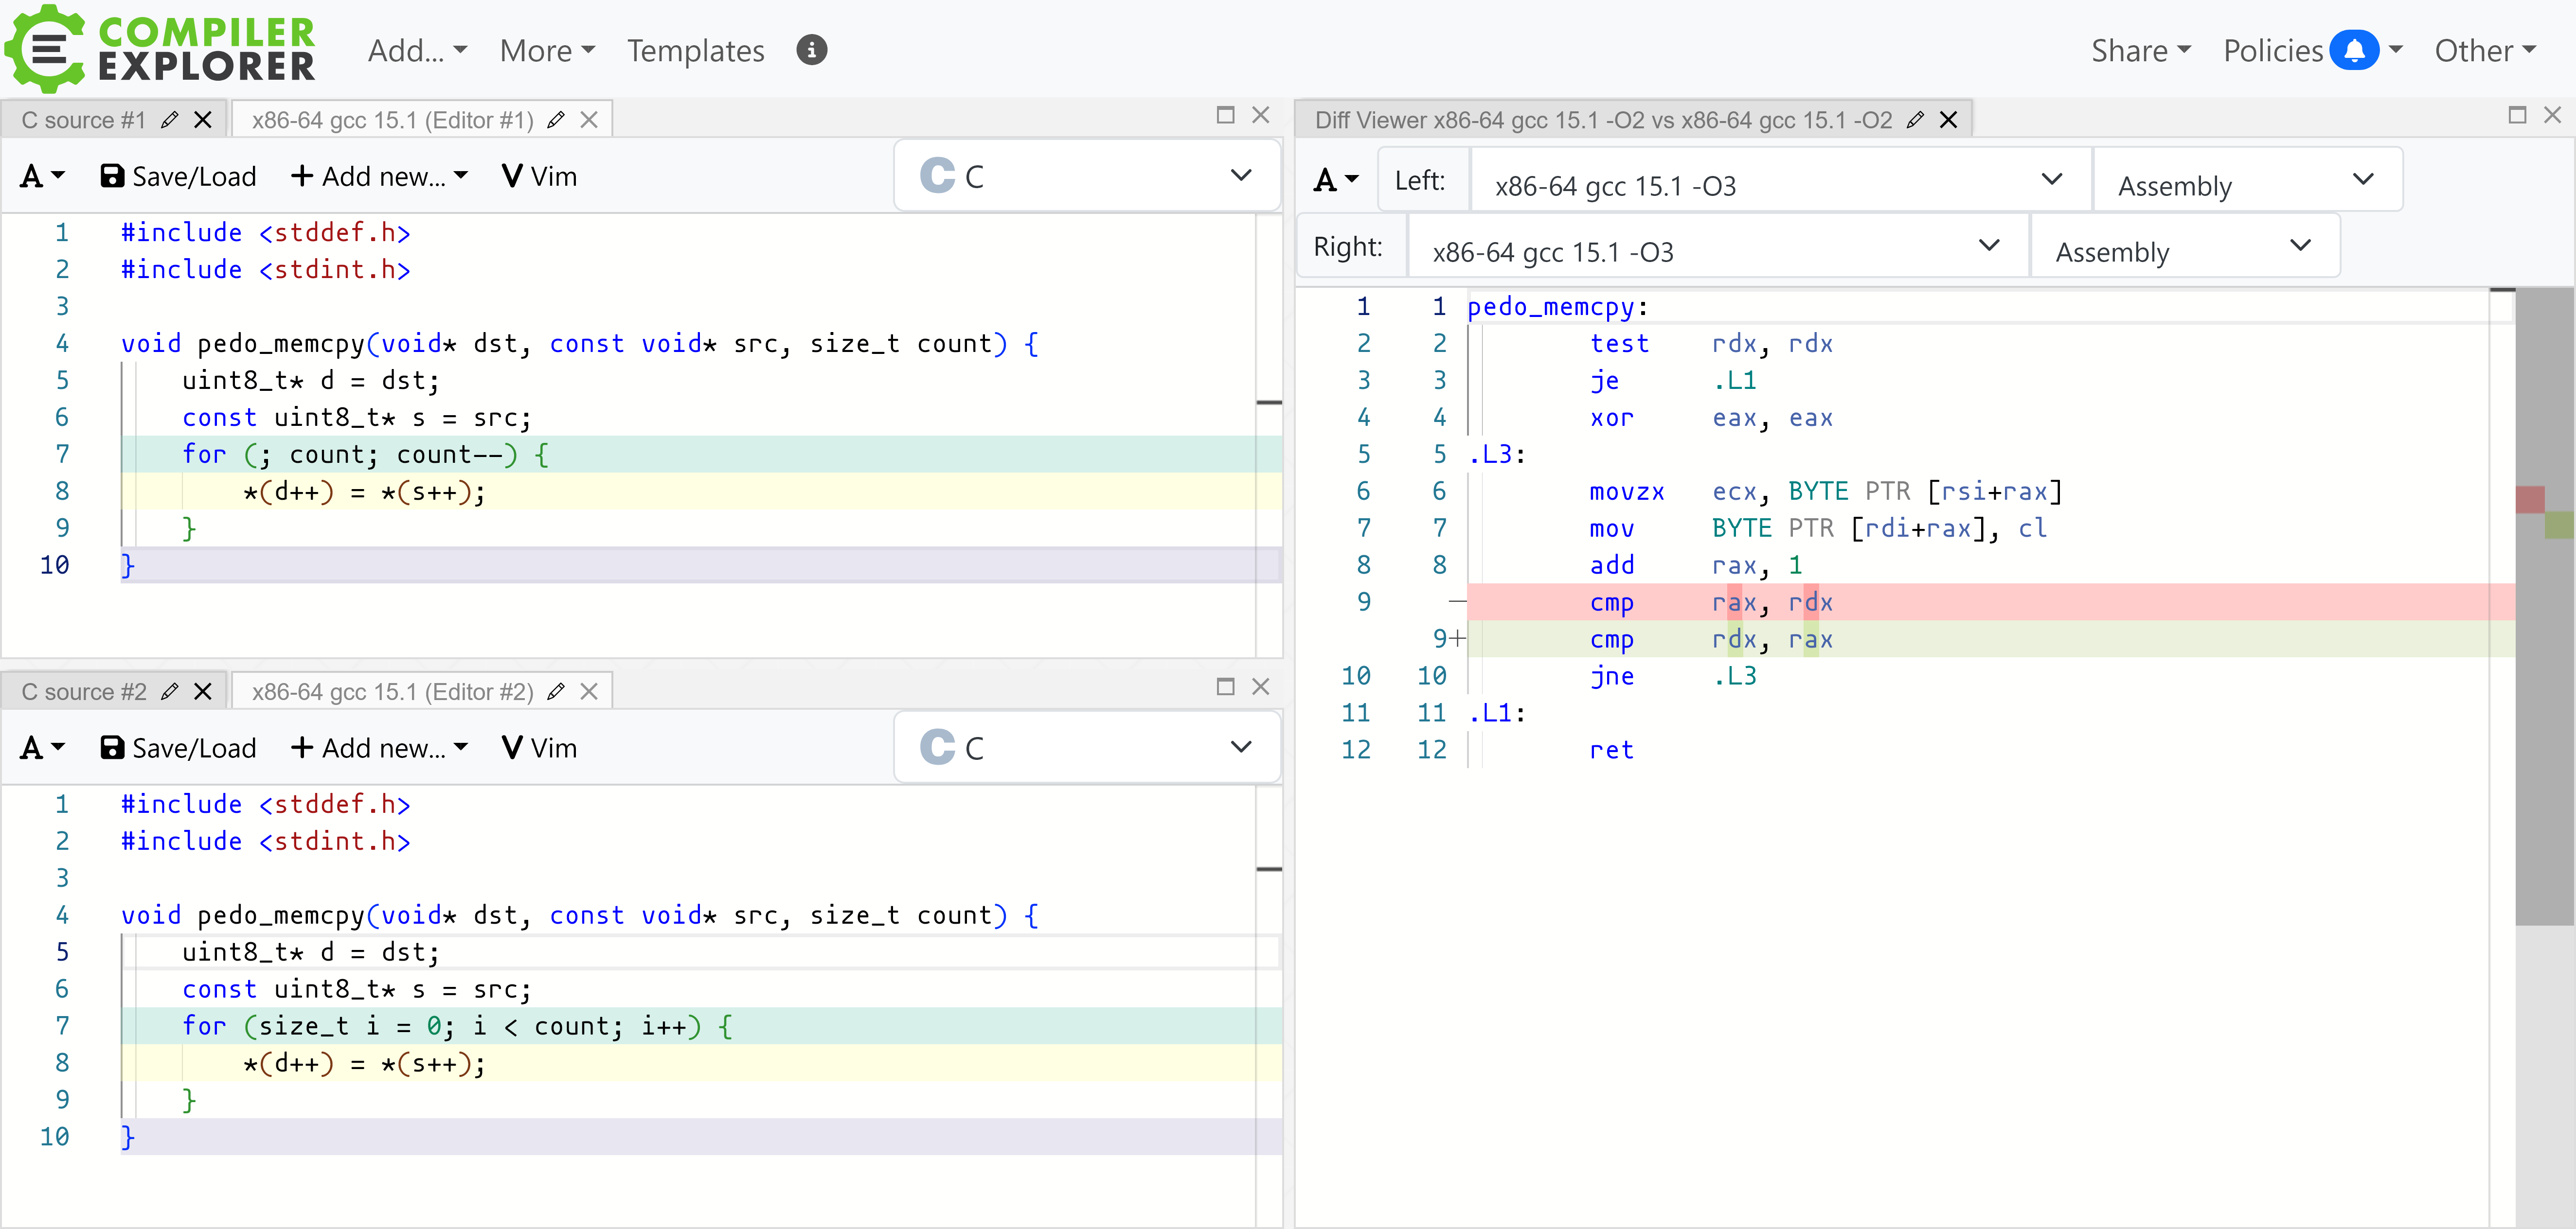Screen dimensions: 2576x1229
Task: Click the Compiler Explorer logo
Action: (160, 49)
